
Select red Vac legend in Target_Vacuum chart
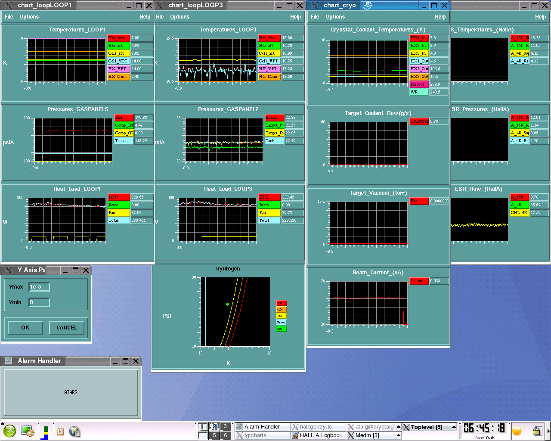[419, 201]
